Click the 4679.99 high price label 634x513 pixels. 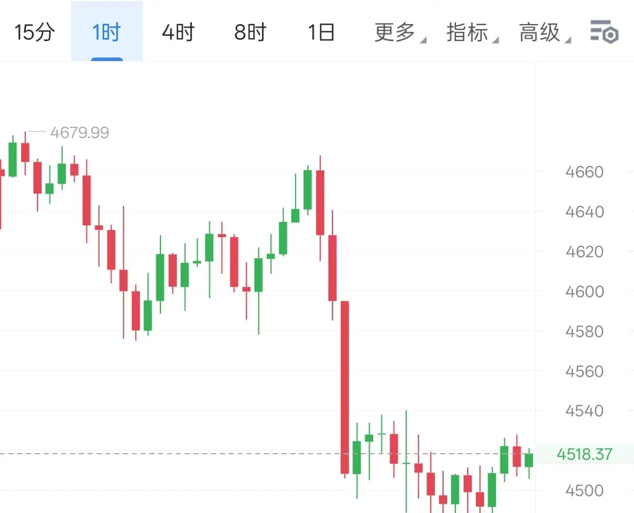pyautogui.click(x=80, y=133)
